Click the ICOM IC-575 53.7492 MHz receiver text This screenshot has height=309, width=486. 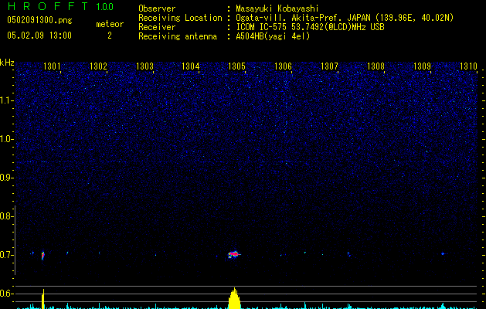(x=310, y=27)
